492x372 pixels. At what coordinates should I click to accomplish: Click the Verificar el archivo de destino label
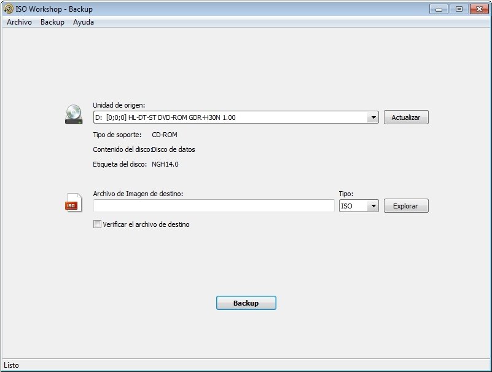(146, 224)
